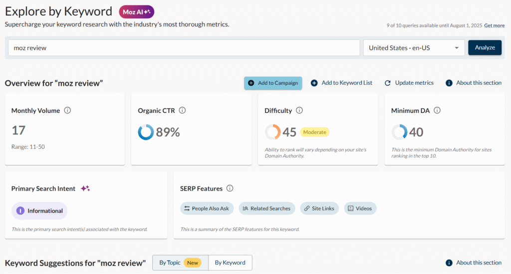The image size is (511, 274).
Task: Open the Get more queries link
Action: pos(494,25)
